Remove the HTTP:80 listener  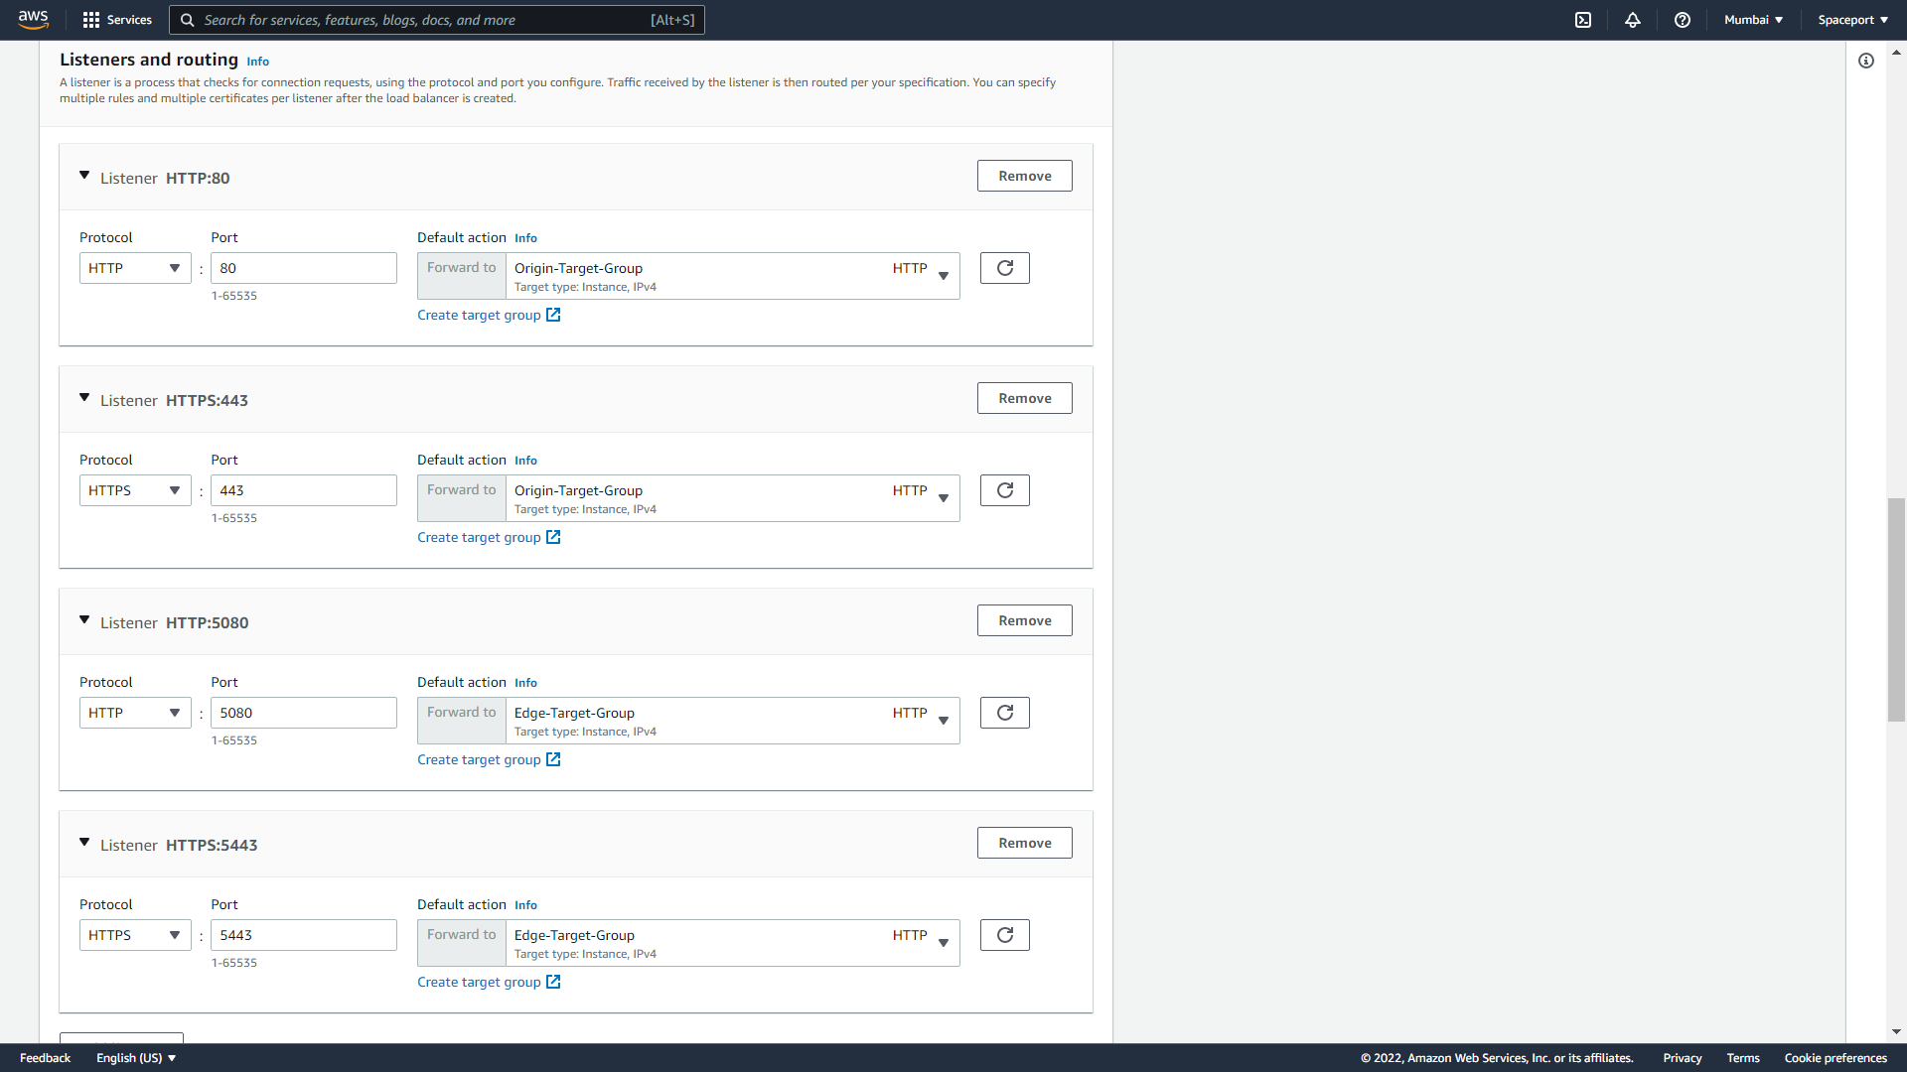pyautogui.click(x=1025, y=176)
